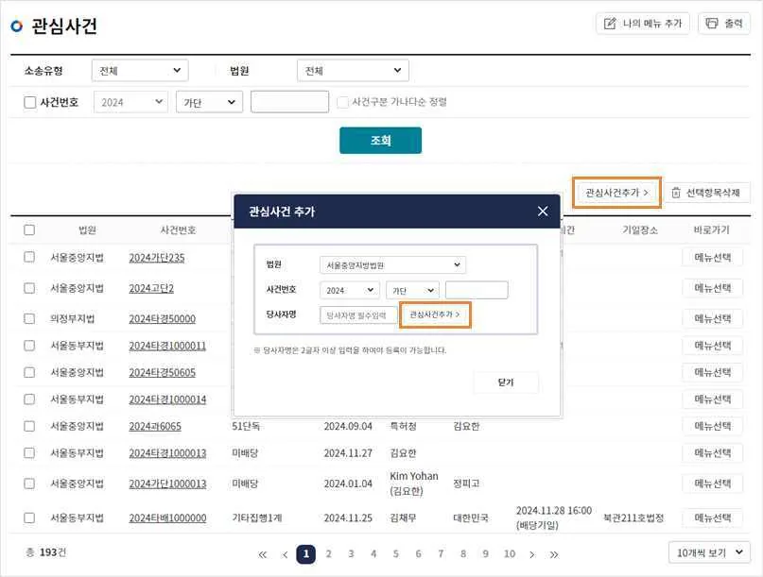The height and width of the screenshot is (577, 763).
Task: Open the 가단 dropdown in dialog
Action: [x=412, y=290]
